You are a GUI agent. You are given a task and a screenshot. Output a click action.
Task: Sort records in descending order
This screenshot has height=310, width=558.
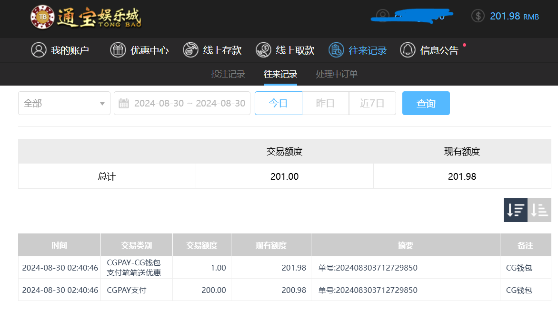pos(515,210)
